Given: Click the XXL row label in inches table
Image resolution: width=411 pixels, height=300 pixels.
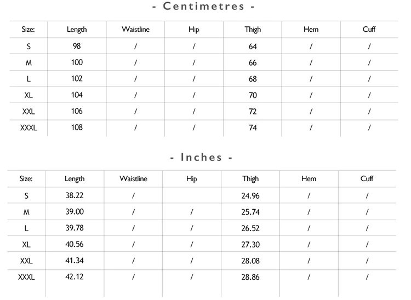Looking at the screenshot, I should click(26, 261).
